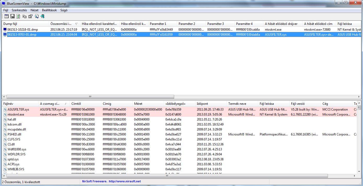Click the file icon beside WDFLDR.SYS
Viewport: 363px width, 186px height.
(5, 154)
